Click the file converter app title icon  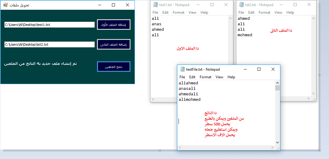coord(5,5)
